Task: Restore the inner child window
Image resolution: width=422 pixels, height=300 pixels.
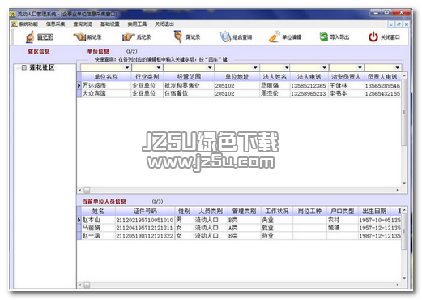Action: [399, 24]
